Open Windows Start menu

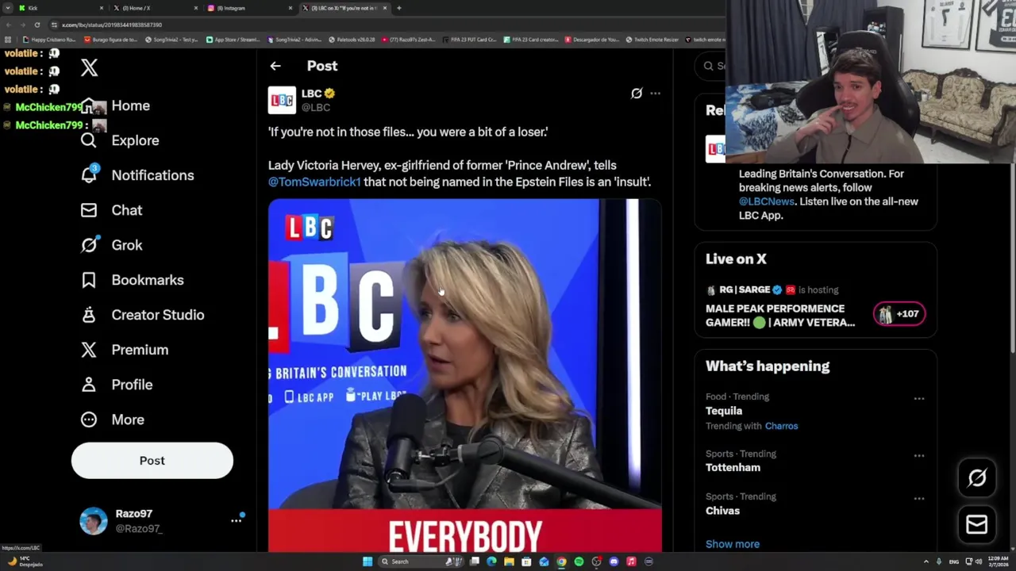point(368,561)
